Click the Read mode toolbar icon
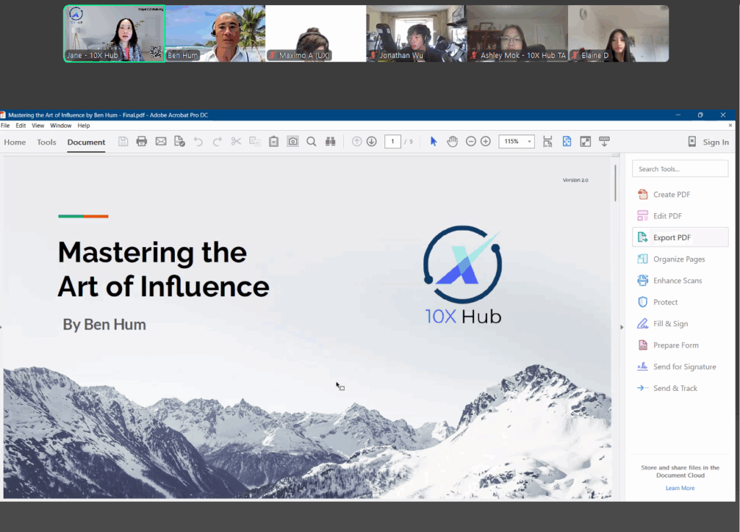The width and height of the screenshot is (740, 532). (x=604, y=141)
